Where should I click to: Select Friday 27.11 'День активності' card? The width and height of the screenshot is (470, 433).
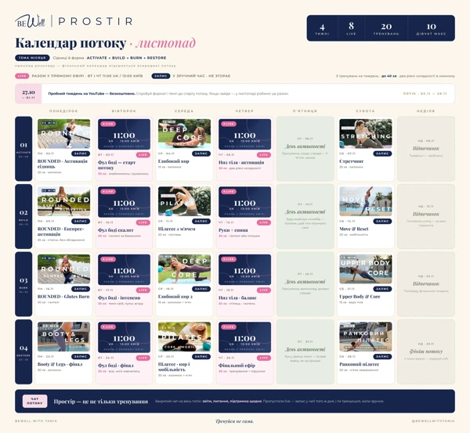tap(305, 352)
